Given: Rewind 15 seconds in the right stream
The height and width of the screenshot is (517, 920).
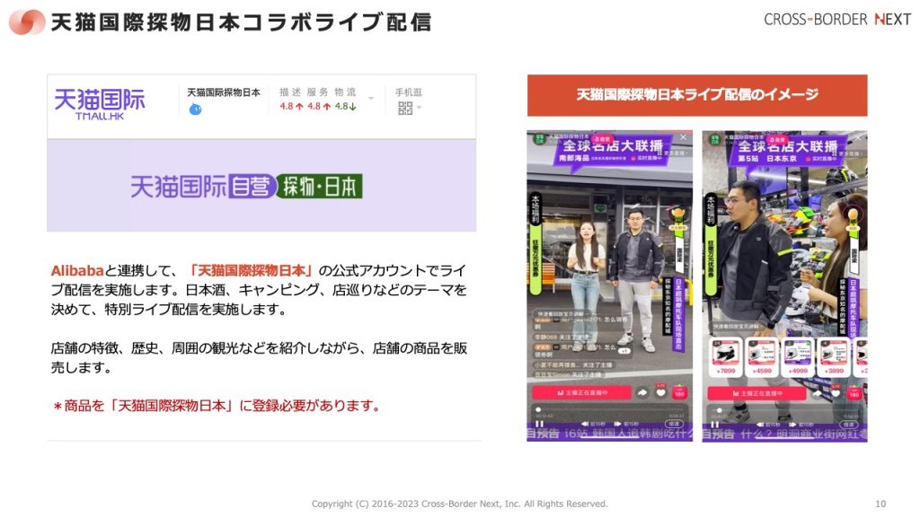Looking at the screenshot, I should click(768, 424).
